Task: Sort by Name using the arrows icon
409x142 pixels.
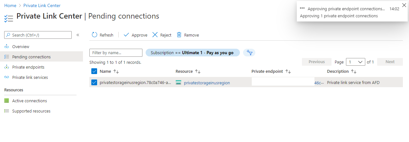Action: pos(116,71)
